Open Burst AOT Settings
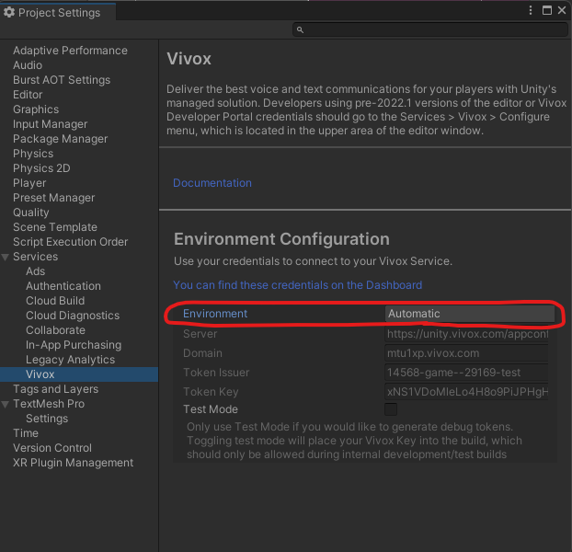 point(62,80)
